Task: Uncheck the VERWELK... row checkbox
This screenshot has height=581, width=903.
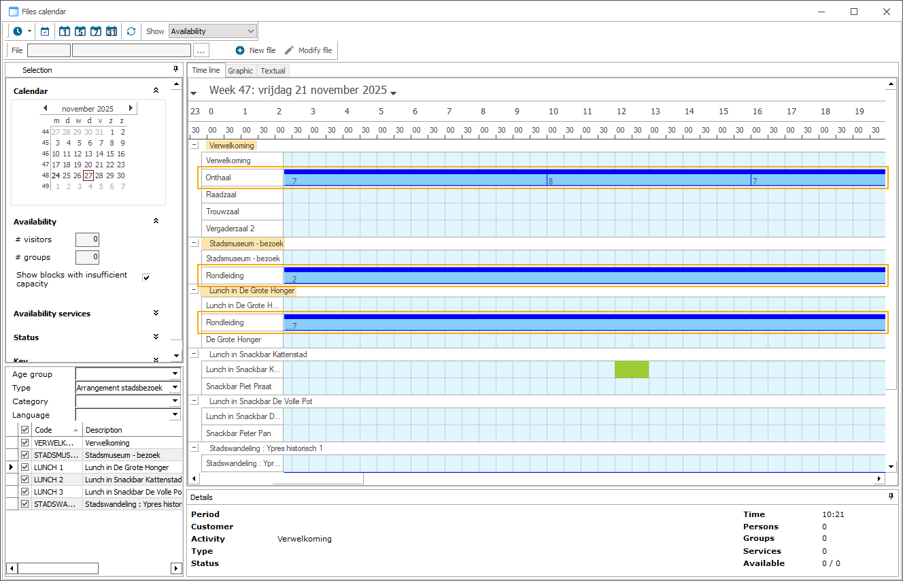Action: point(25,443)
